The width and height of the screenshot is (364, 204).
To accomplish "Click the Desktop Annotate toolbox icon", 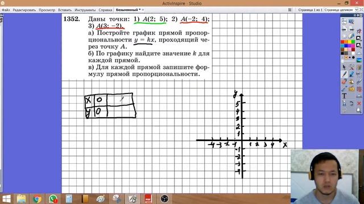I will pos(351,22).
